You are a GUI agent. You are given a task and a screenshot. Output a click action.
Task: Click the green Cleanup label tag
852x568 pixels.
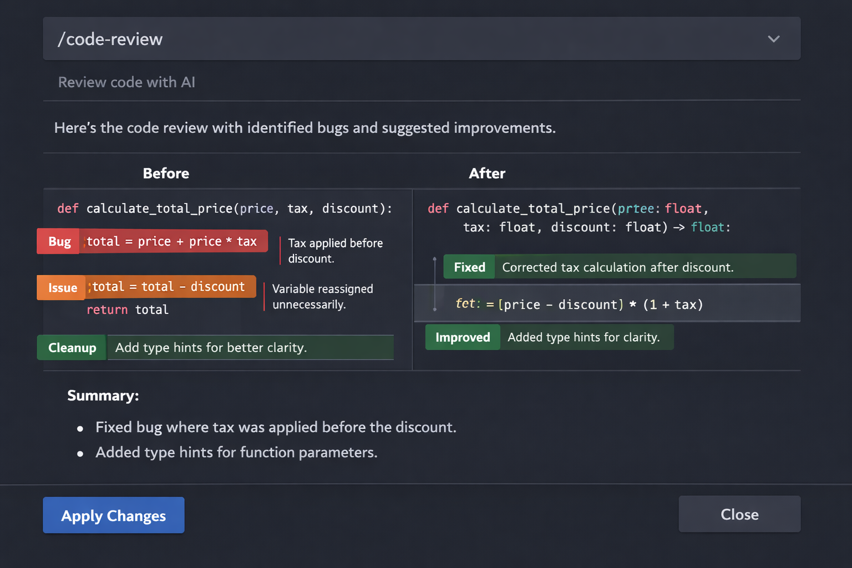(72, 348)
